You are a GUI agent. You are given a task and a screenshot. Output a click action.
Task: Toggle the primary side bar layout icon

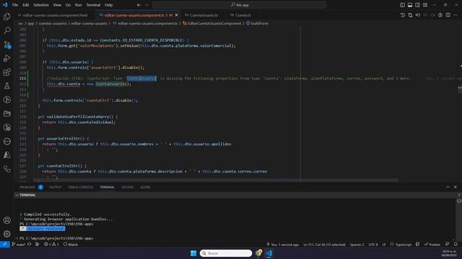coord(403,5)
